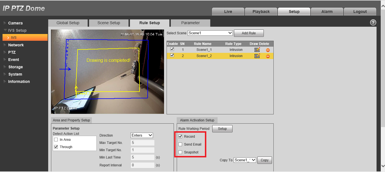
Task: Go to the Scene Setup tab
Action: click(109, 23)
